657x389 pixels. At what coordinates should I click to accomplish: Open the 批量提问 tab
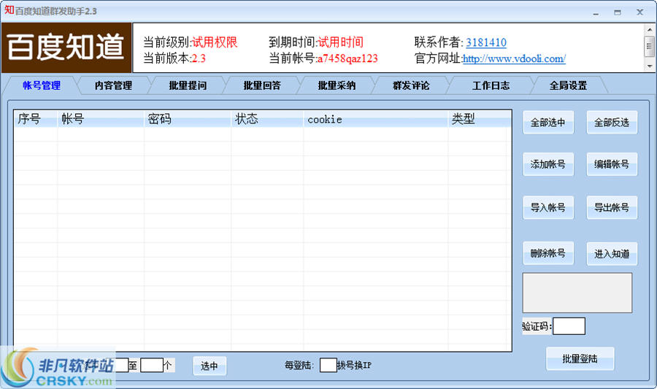(x=188, y=85)
